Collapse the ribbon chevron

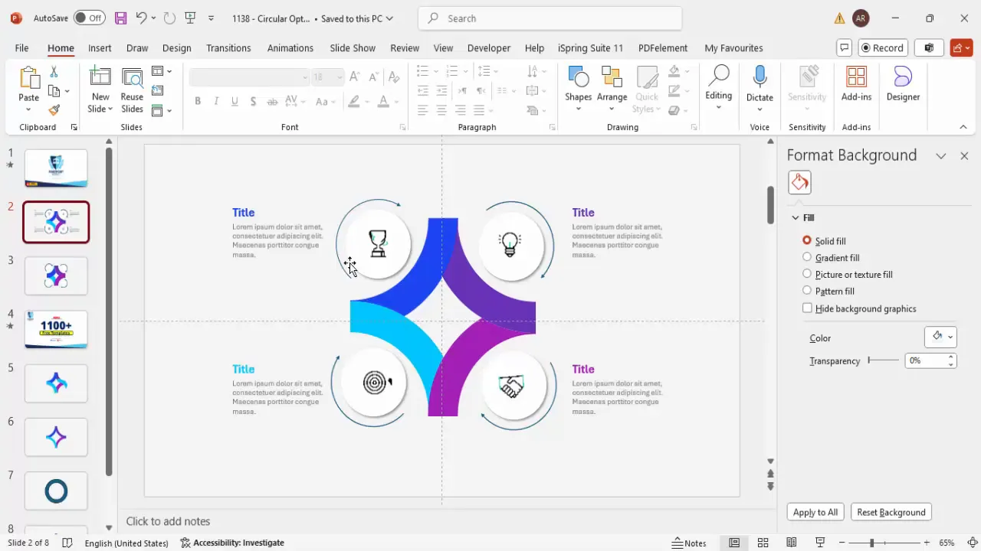click(963, 127)
